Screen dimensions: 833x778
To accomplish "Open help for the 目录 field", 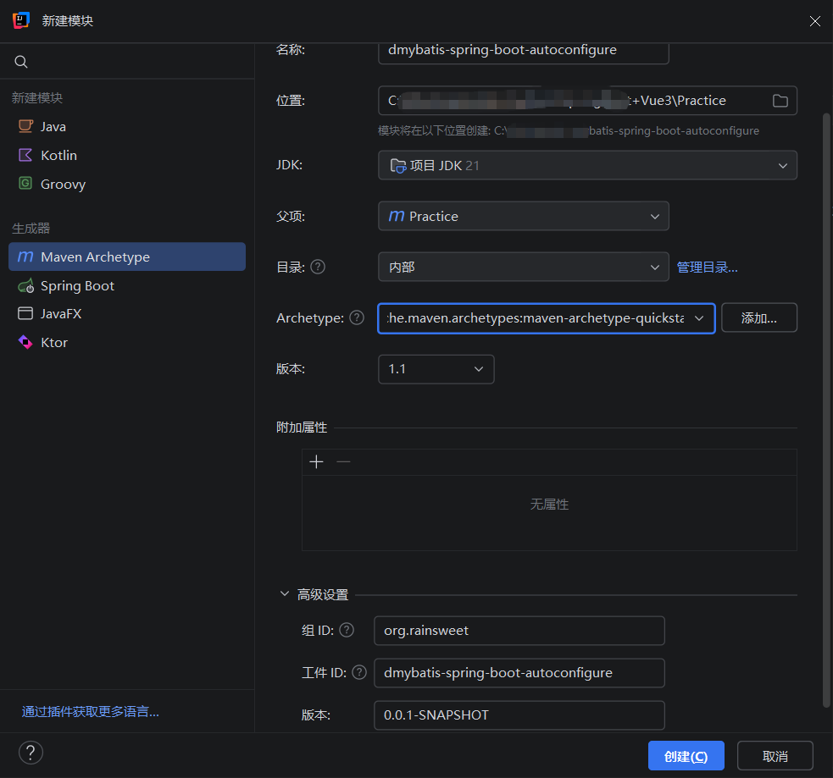I will pyautogui.click(x=318, y=267).
